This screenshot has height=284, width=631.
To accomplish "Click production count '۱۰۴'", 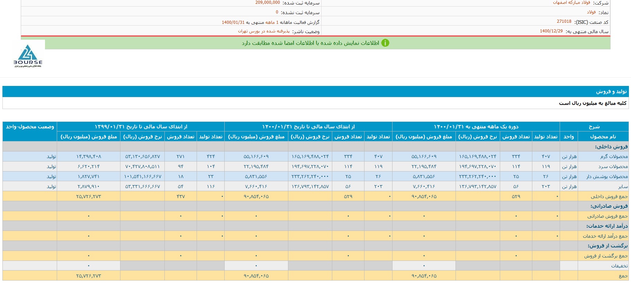I will click(210, 167).
